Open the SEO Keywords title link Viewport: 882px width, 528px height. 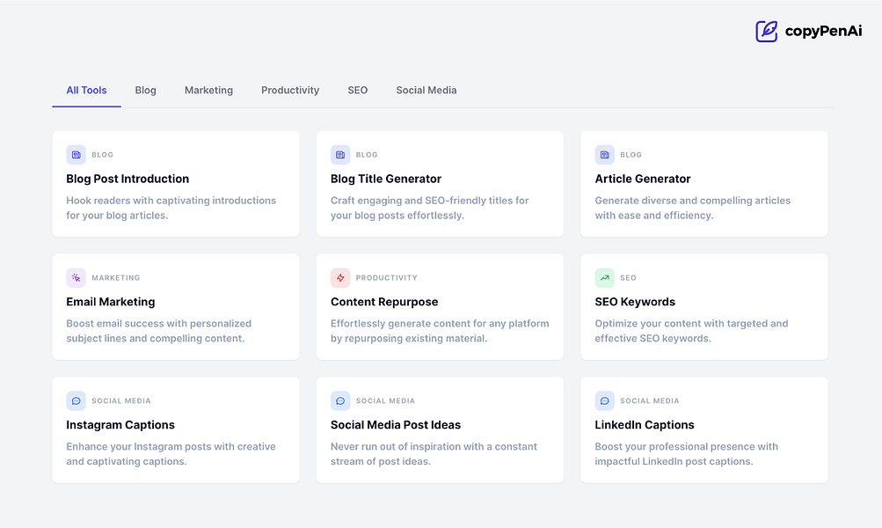pos(635,302)
